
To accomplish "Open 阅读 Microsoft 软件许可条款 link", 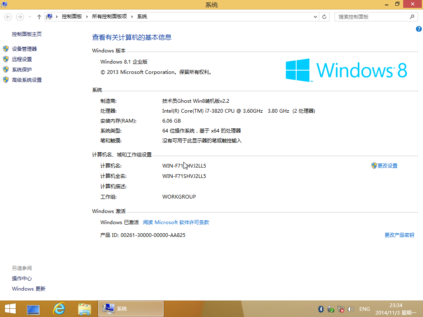I will point(176,222).
